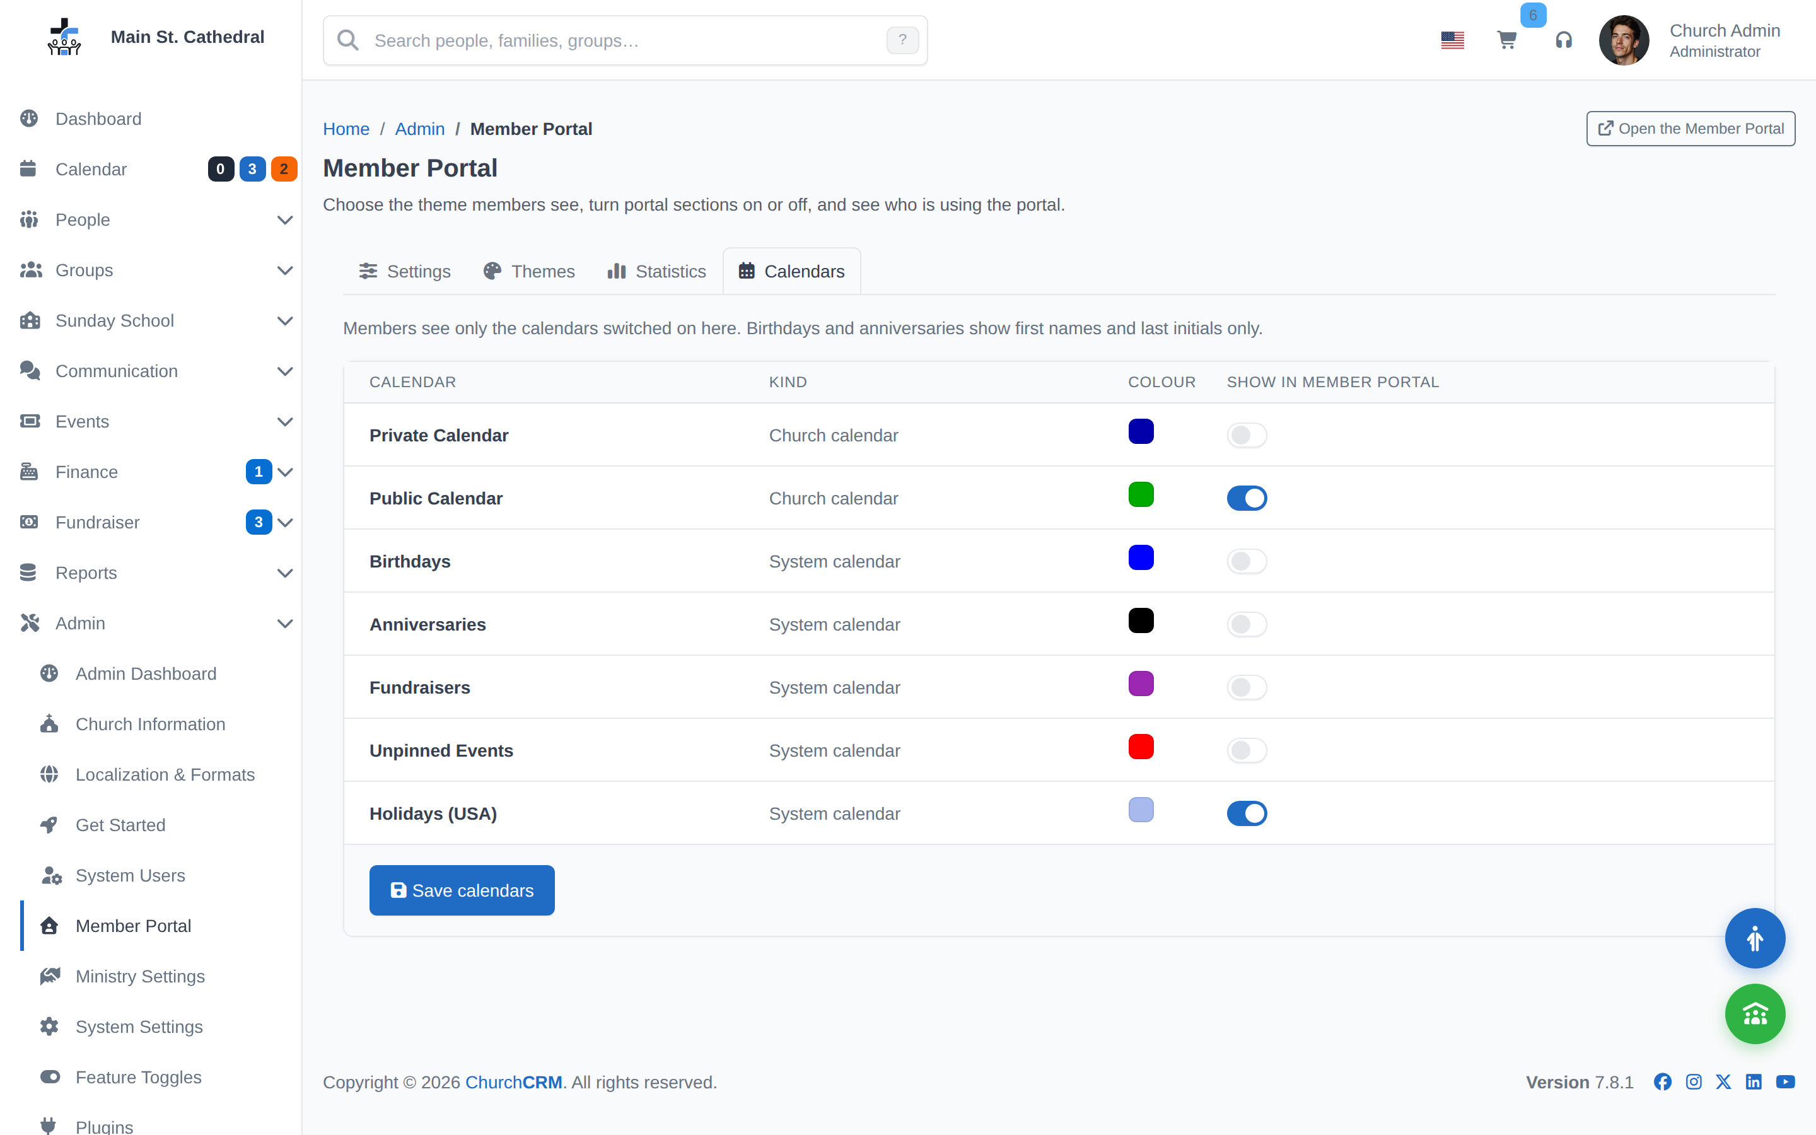Expand the Sunday School menu chevron

point(285,320)
